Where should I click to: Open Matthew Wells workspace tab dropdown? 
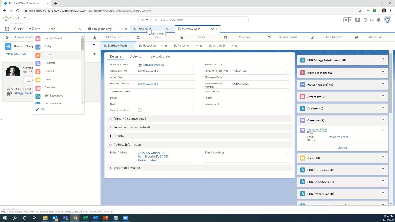click(x=212, y=29)
